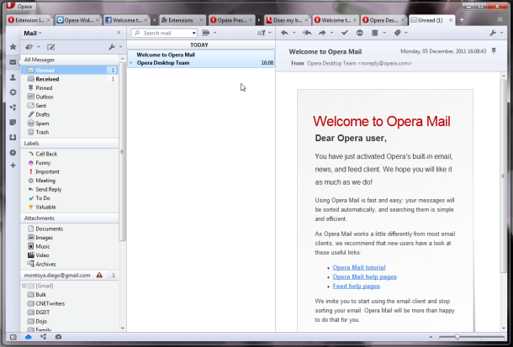Open the Bookmarks star panel
The image size is (513, 347).
coord(13,47)
